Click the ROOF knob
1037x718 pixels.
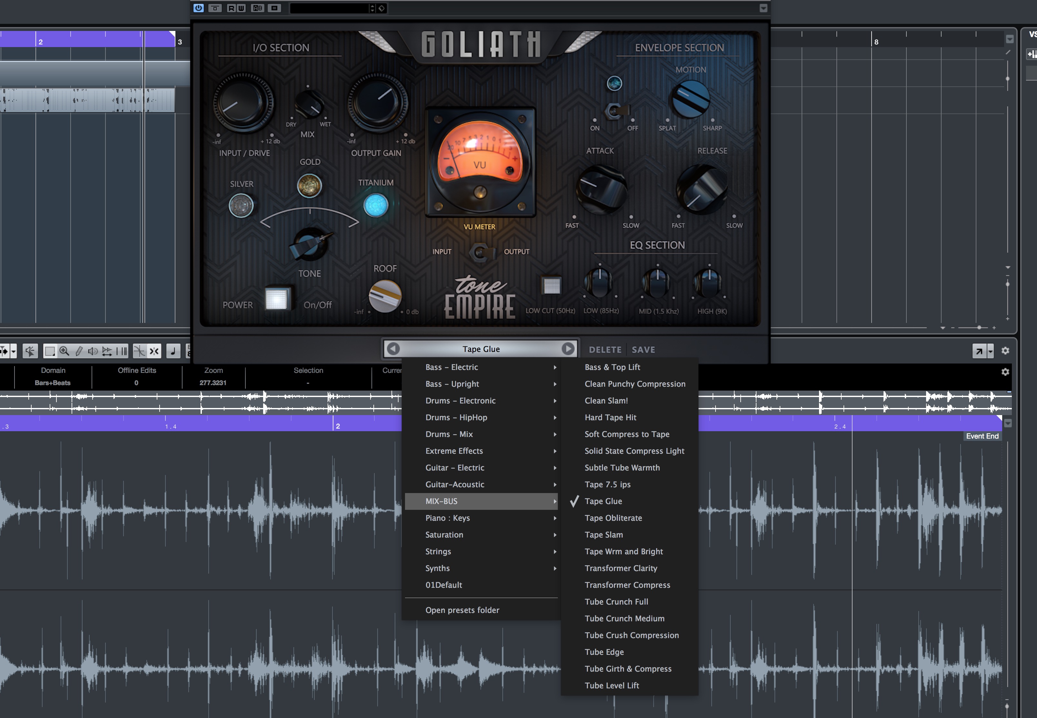(385, 296)
